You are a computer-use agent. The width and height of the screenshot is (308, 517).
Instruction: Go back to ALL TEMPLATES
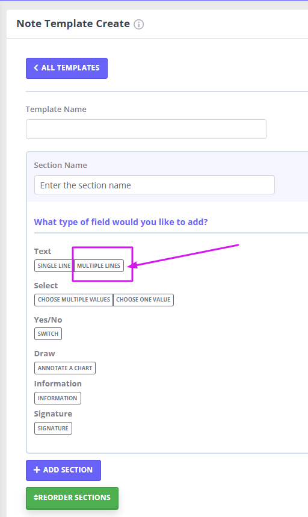click(67, 68)
